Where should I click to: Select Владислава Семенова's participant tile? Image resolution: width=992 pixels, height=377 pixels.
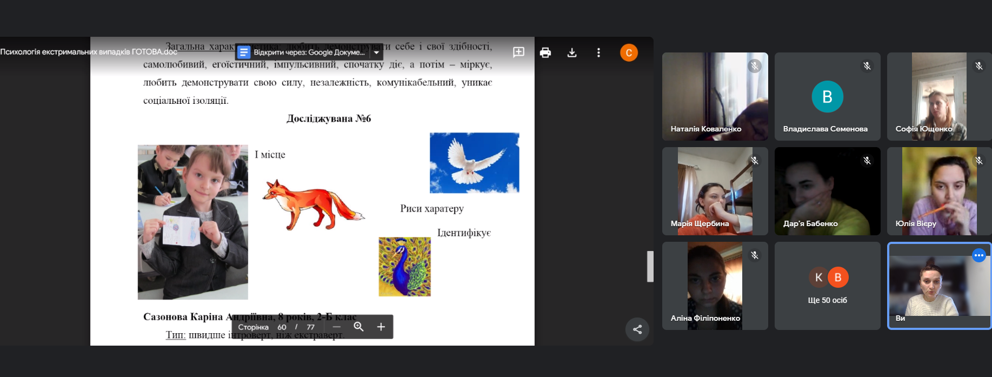tap(828, 96)
